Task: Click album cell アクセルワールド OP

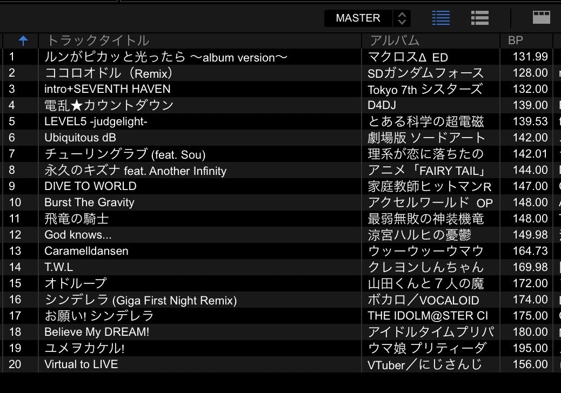Action: tap(430, 202)
